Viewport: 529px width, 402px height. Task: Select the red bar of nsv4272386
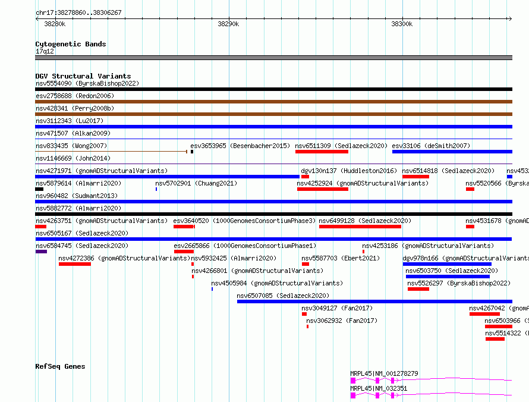74,264
